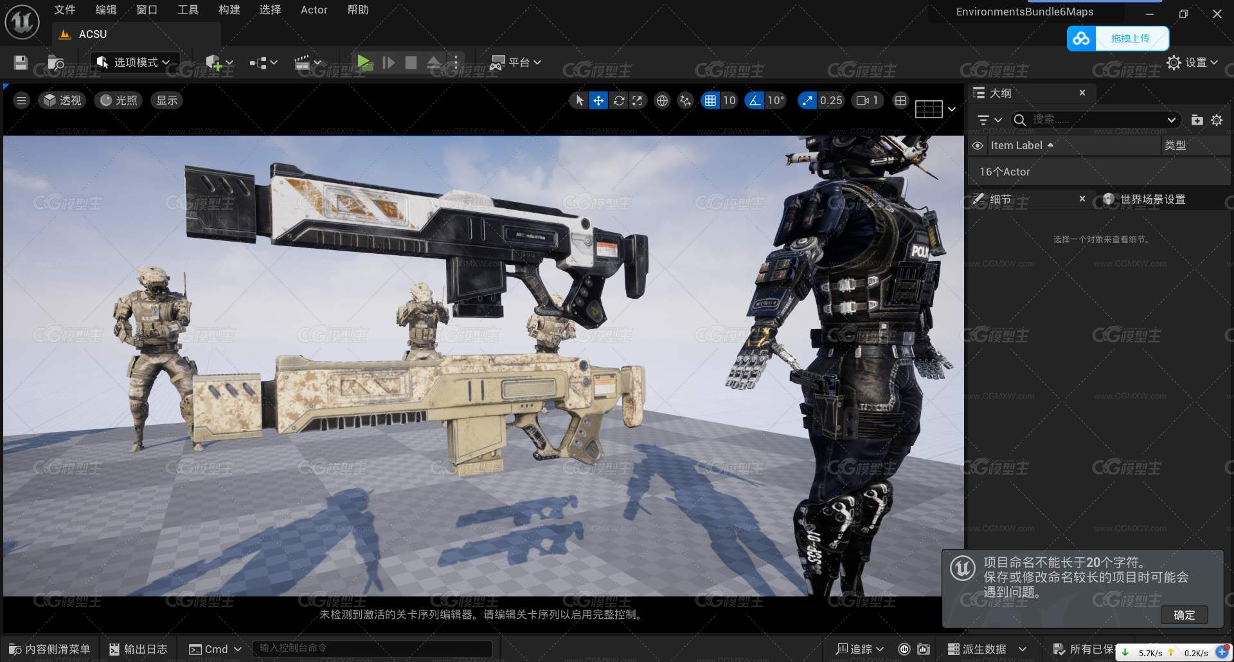This screenshot has height=662, width=1234.
Task: Click the skip frame play button
Action: click(x=388, y=62)
